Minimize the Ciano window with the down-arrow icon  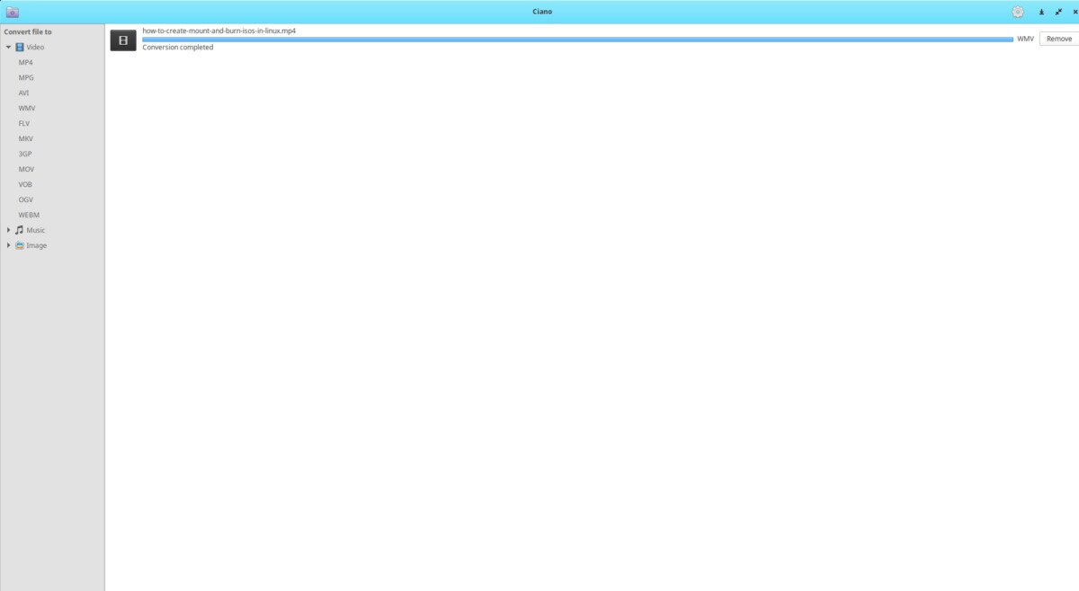coord(1041,12)
